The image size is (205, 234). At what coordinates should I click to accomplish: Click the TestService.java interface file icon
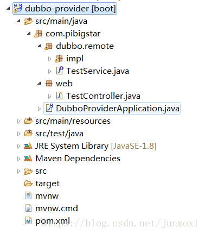pyautogui.click(x=60, y=71)
